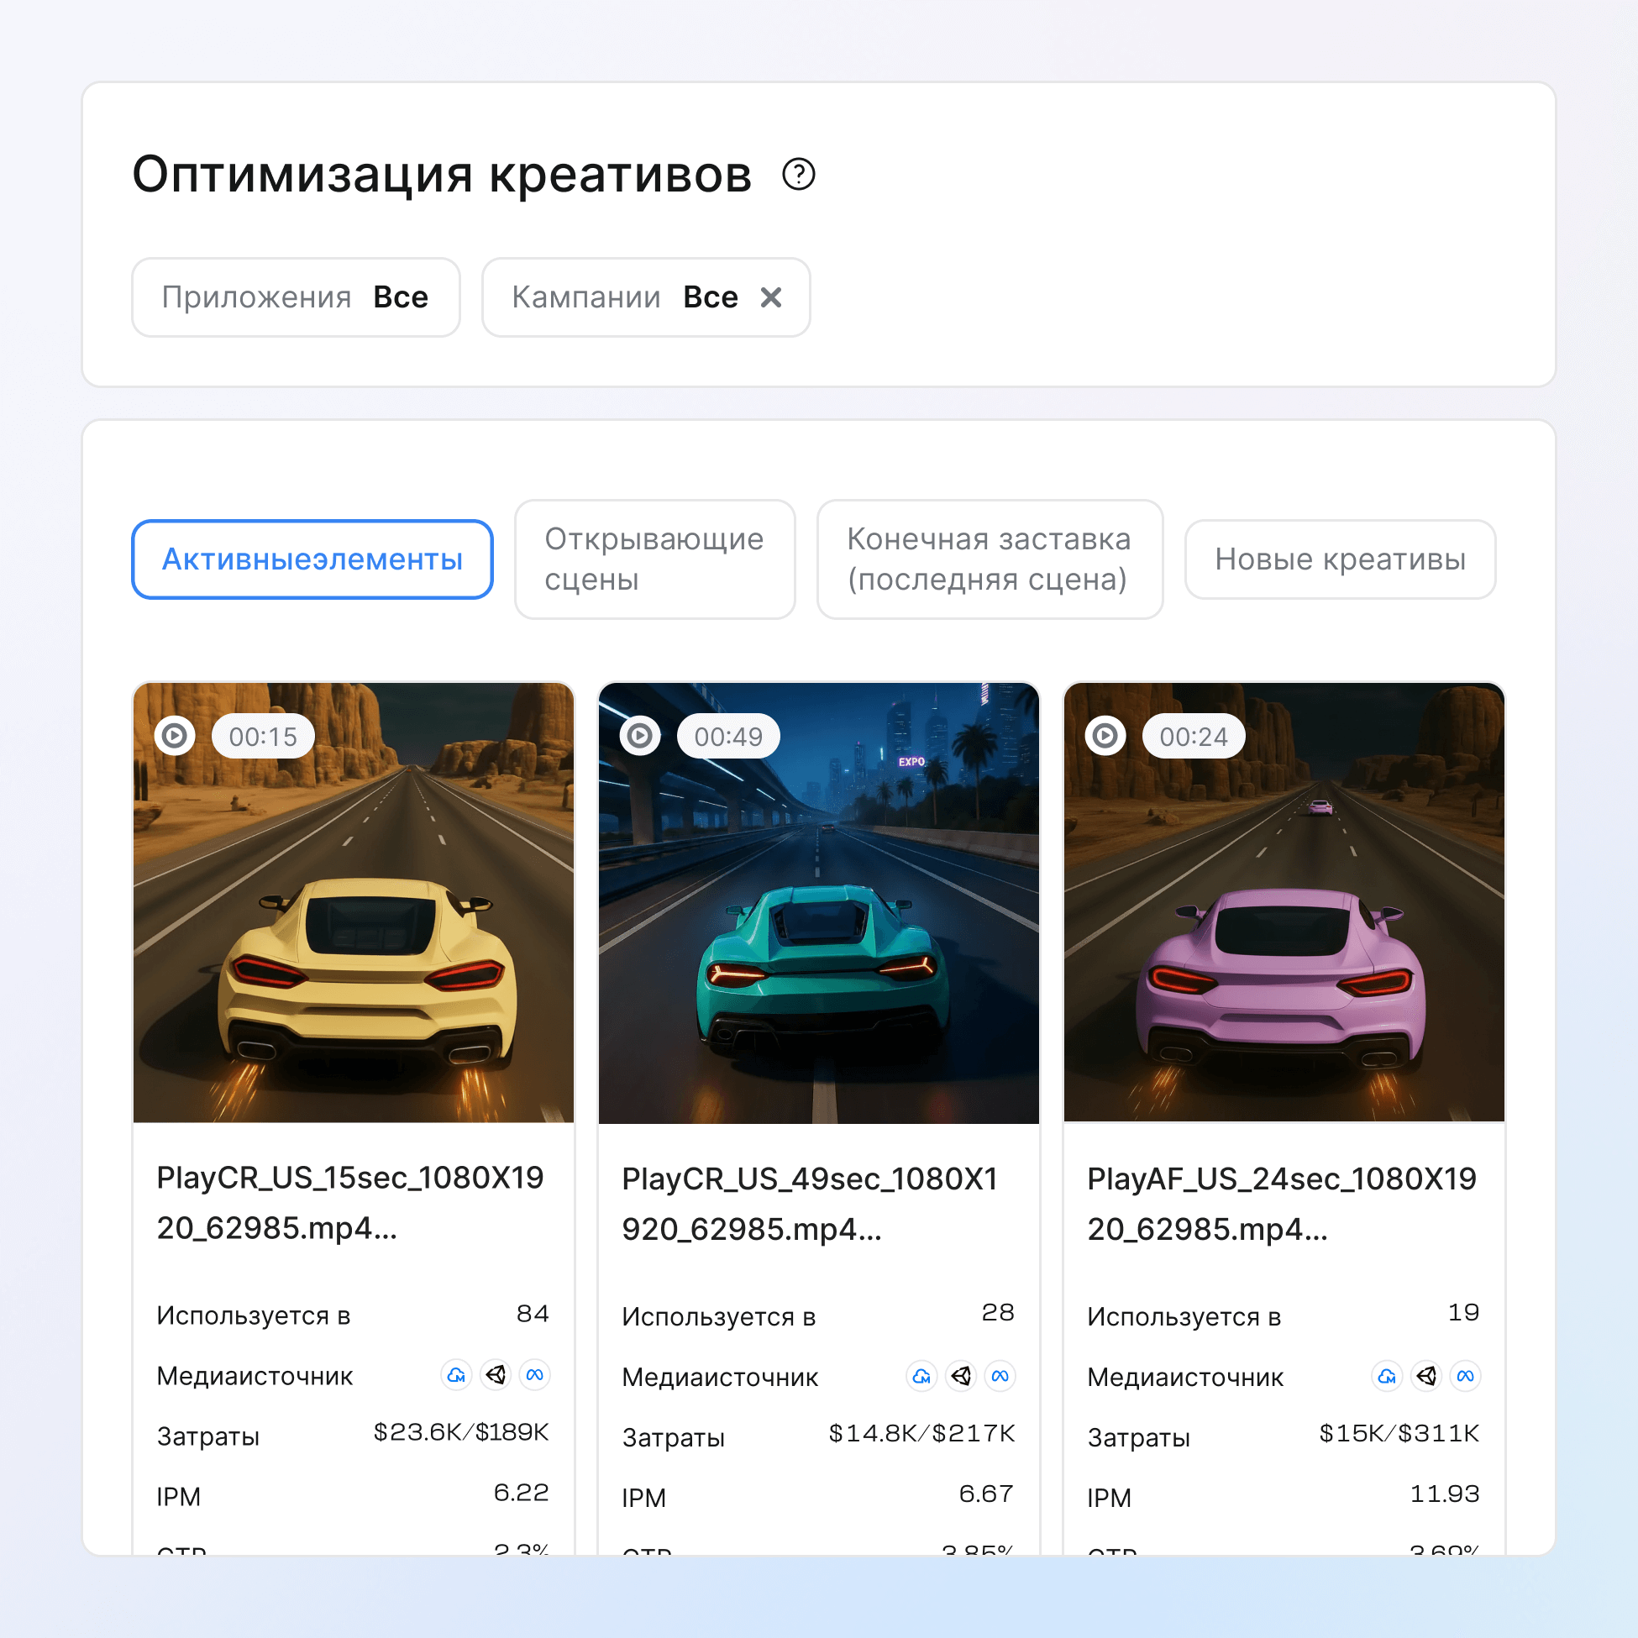Select the Meta icon on the PlayAF_US_24sec card

[x=1464, y=1376]
